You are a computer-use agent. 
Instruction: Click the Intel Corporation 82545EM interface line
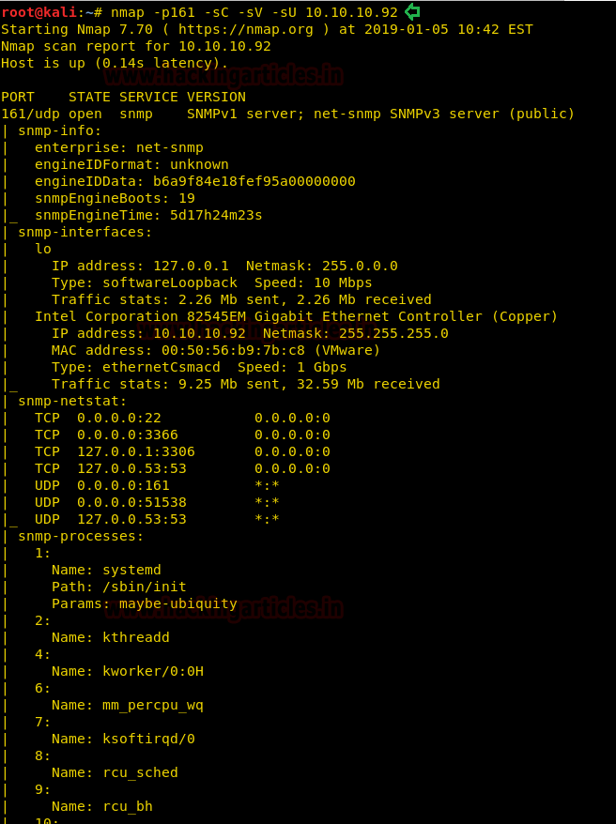pos(296,316)
